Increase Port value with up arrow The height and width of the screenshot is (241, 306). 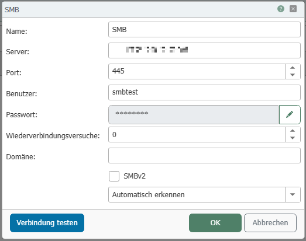click(293, 68)
